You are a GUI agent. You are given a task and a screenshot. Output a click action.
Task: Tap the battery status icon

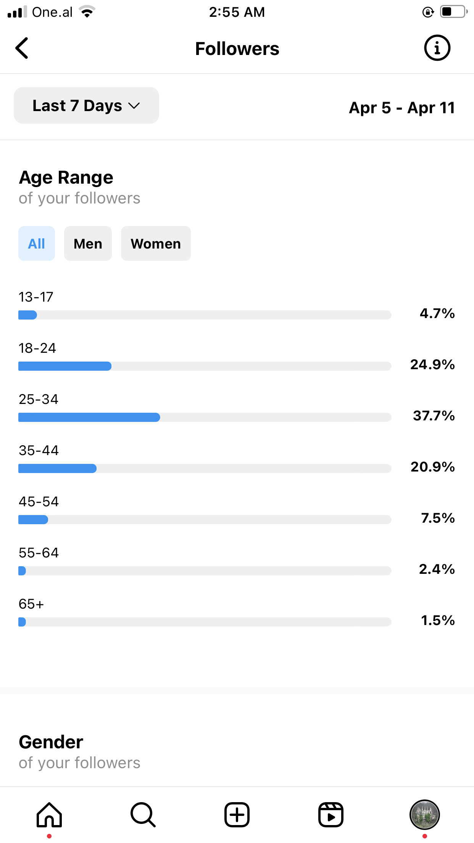tap(453, 12)
